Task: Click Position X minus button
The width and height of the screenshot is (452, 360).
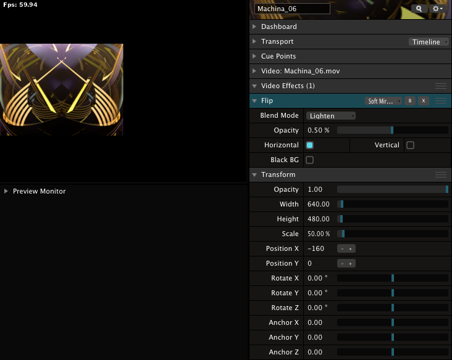Action: (x=342, y=248)
